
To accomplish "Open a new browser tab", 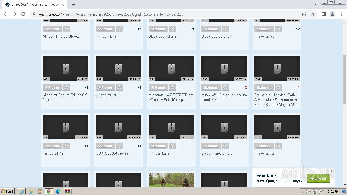I will [x=73, y=5].
